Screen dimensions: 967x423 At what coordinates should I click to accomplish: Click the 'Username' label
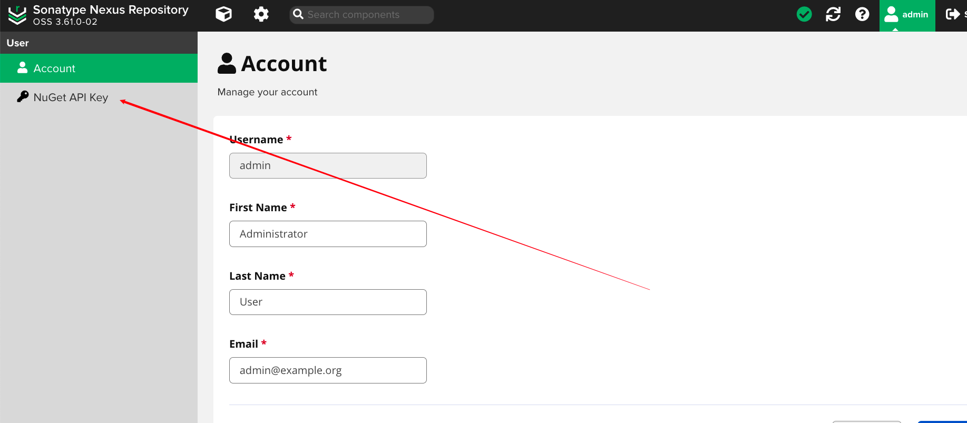pyautogui.click(x=256, y=140)
